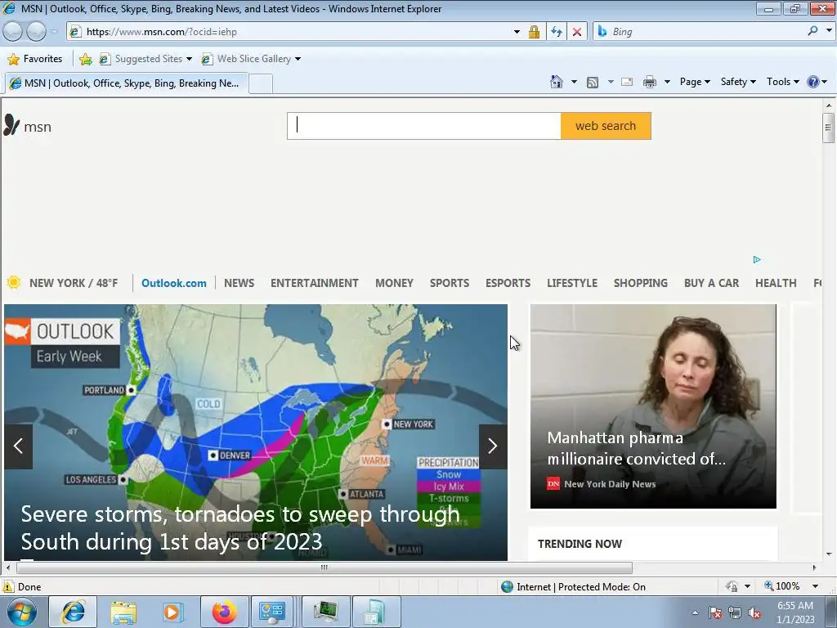The width and height of the screenshot is (837, 628).
Task: Open Windows Media Player taskbar icon
Action: pos(172,612)
